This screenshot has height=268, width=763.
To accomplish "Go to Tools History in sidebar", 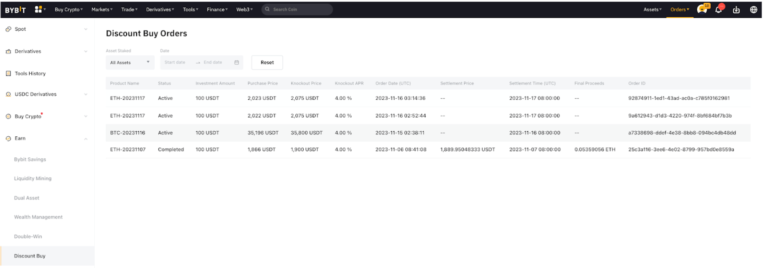I will [x=30, y=74].
